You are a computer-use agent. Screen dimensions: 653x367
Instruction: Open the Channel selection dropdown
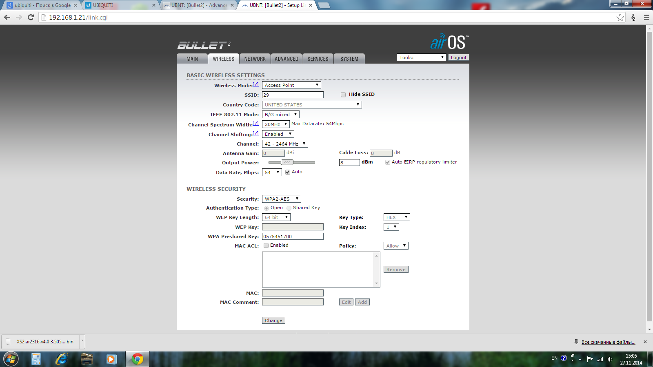(x=285, y=144)
